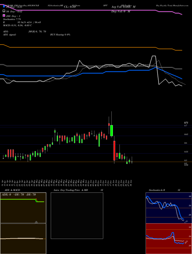This screenshot has width=192, height=254.
Task: Click the tallest green candlestick near 0.7
Action: pos(111,130)
